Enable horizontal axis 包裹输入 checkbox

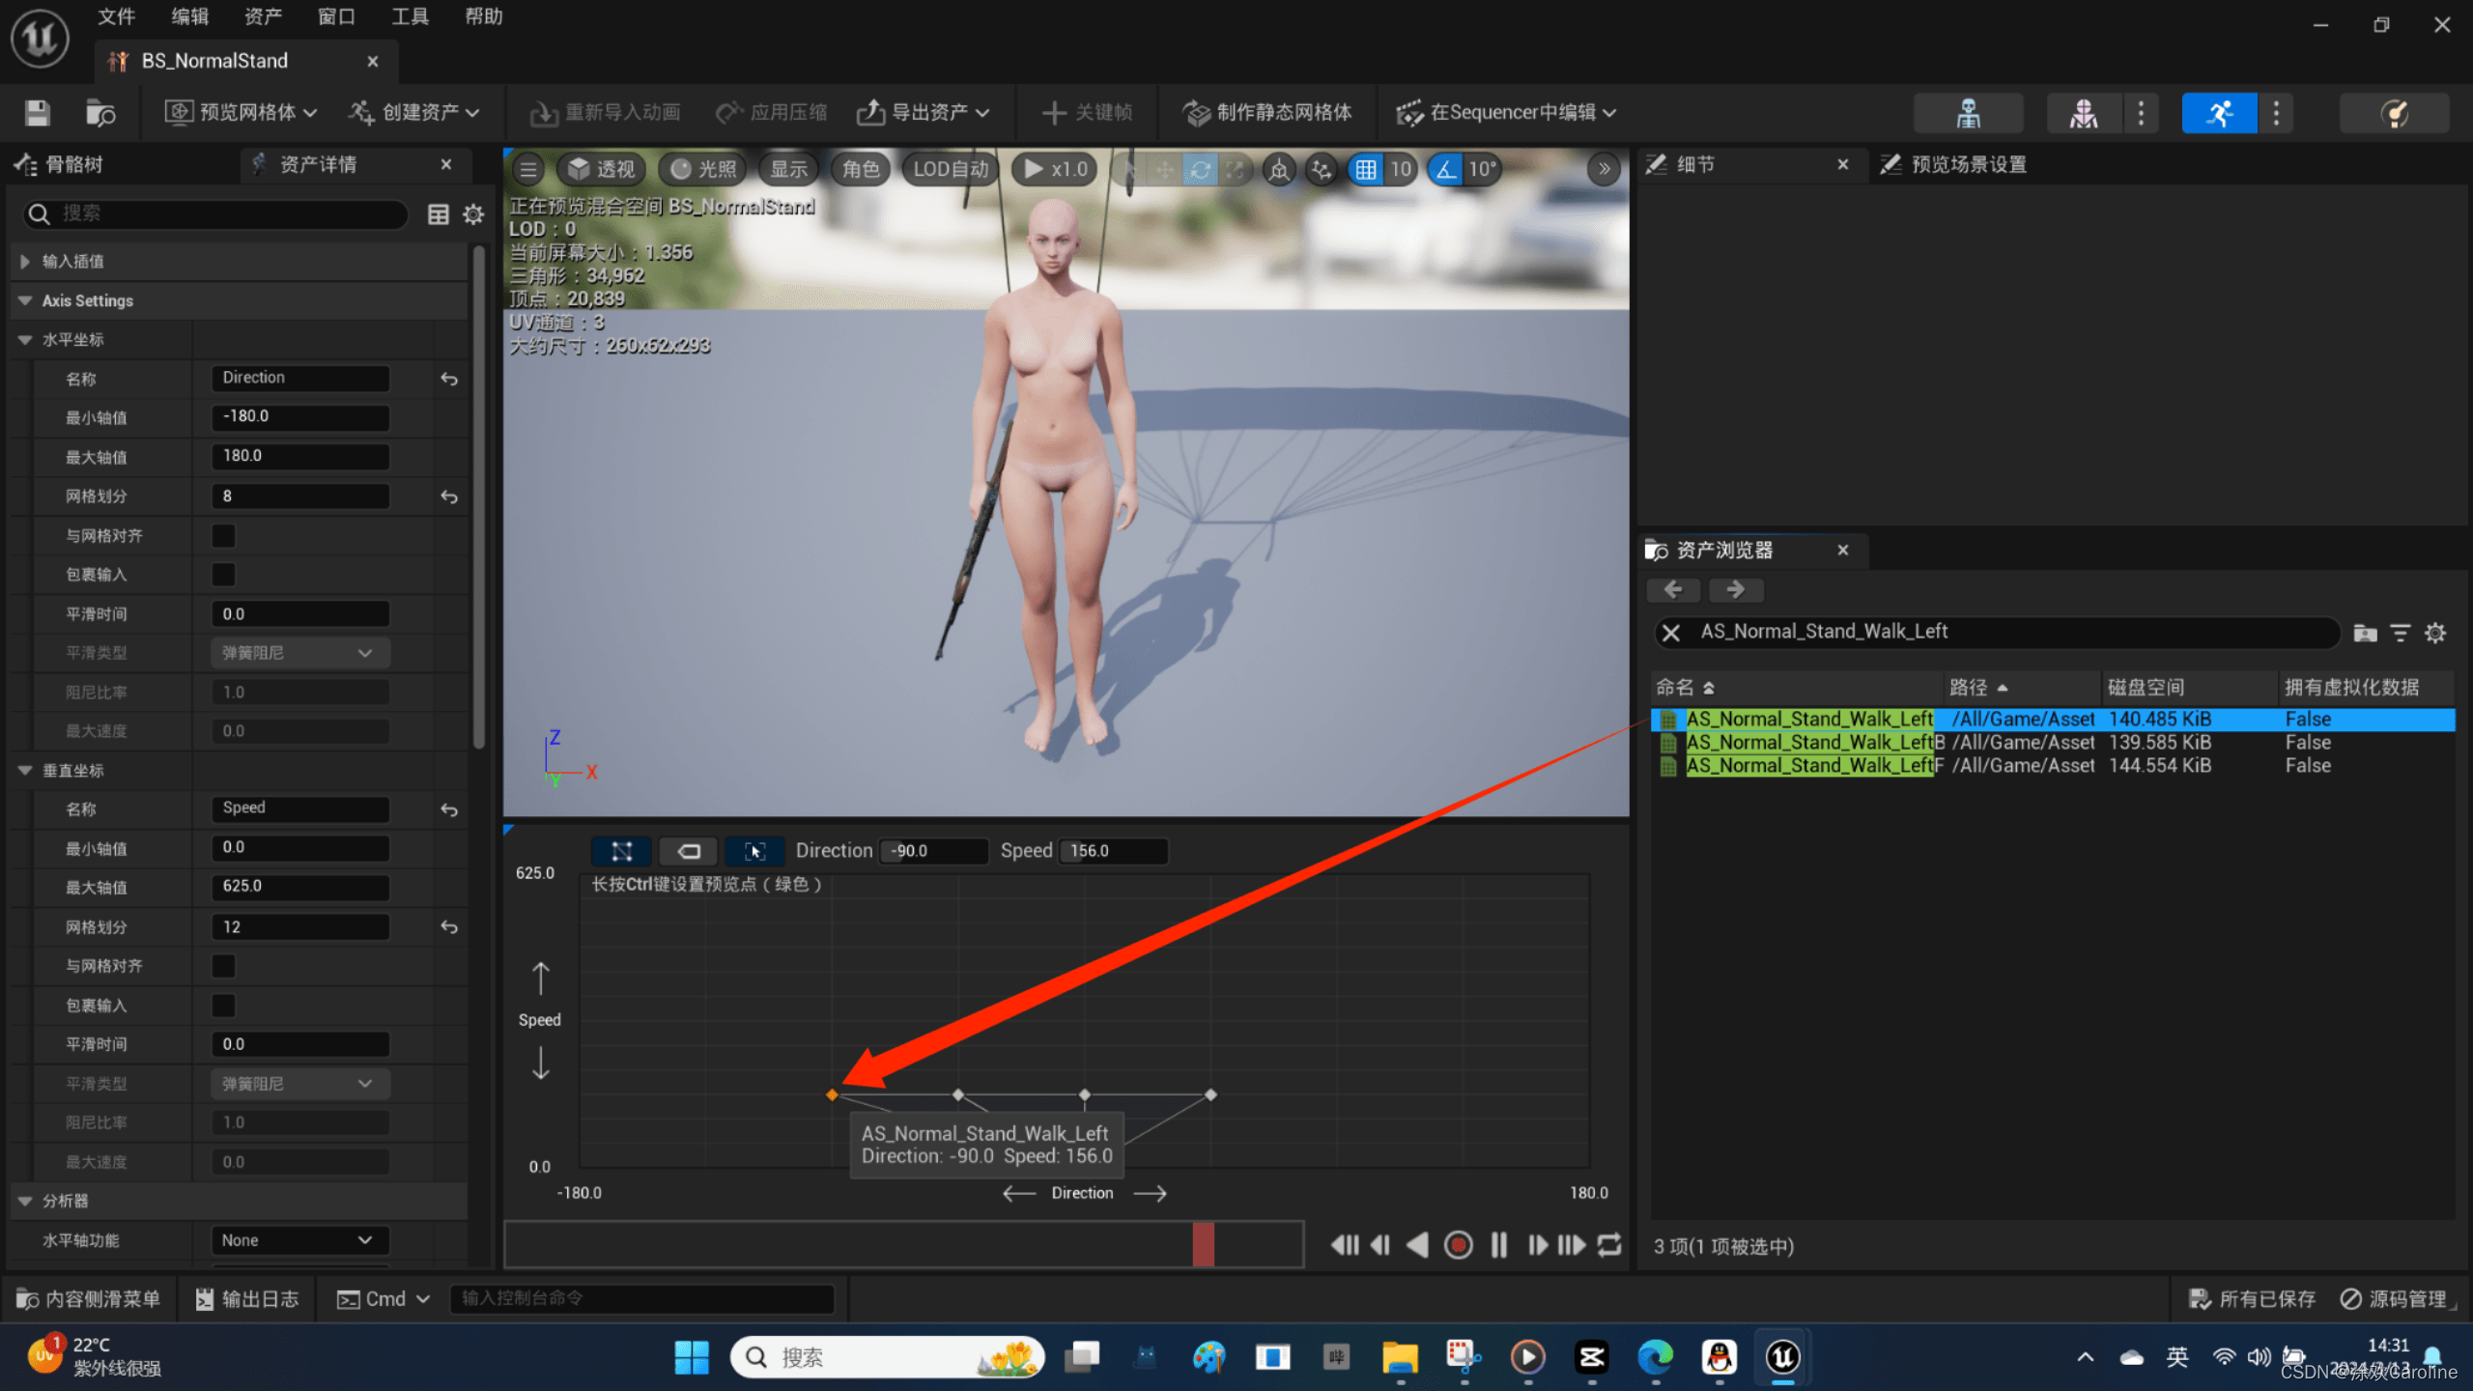click(223, 575)
